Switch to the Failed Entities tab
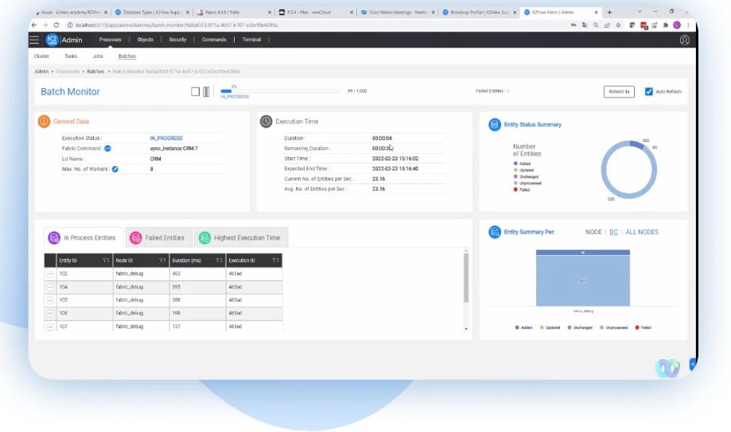Screen dimensions: 731x432 coord(158,238)
